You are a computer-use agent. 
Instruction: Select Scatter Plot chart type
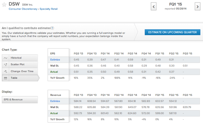20,65
